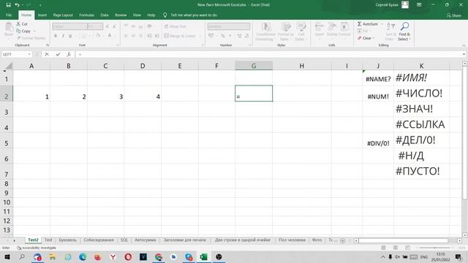The height and width of the screenshot is (263, 468).
Task: Click the Accessibility: Investigate status item
Action: tap(37, 248)
